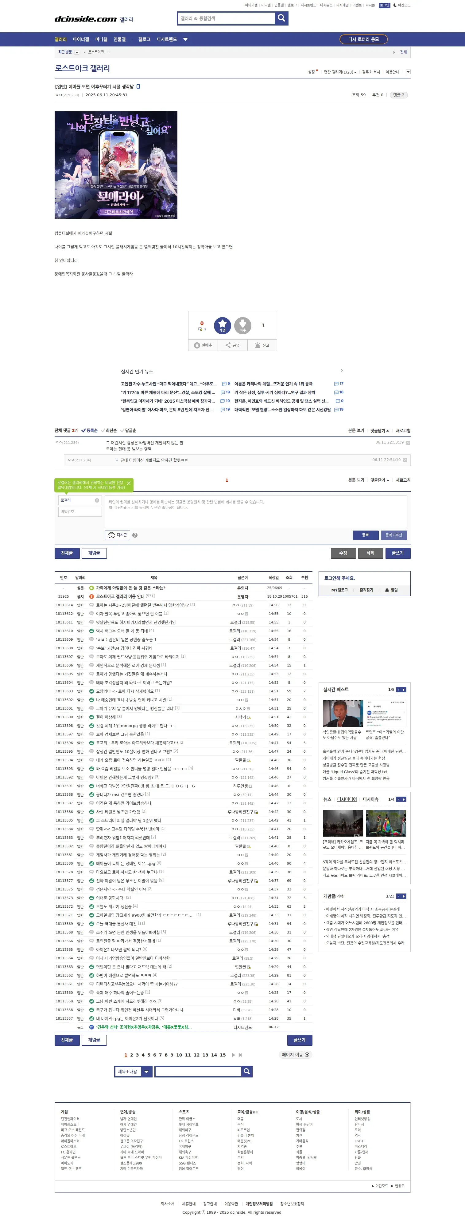The height and width of the screenshot is (1230, 465).
Task: Click the 최근 방문 right scroll arrow
Action: 394,53
